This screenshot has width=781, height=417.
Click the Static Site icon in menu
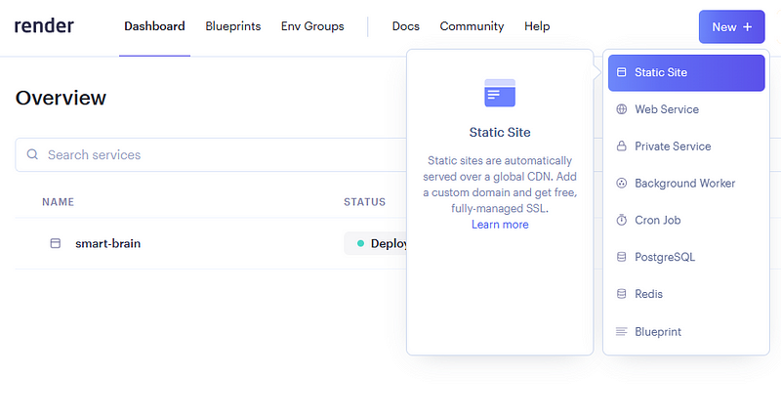pos(621,72)
